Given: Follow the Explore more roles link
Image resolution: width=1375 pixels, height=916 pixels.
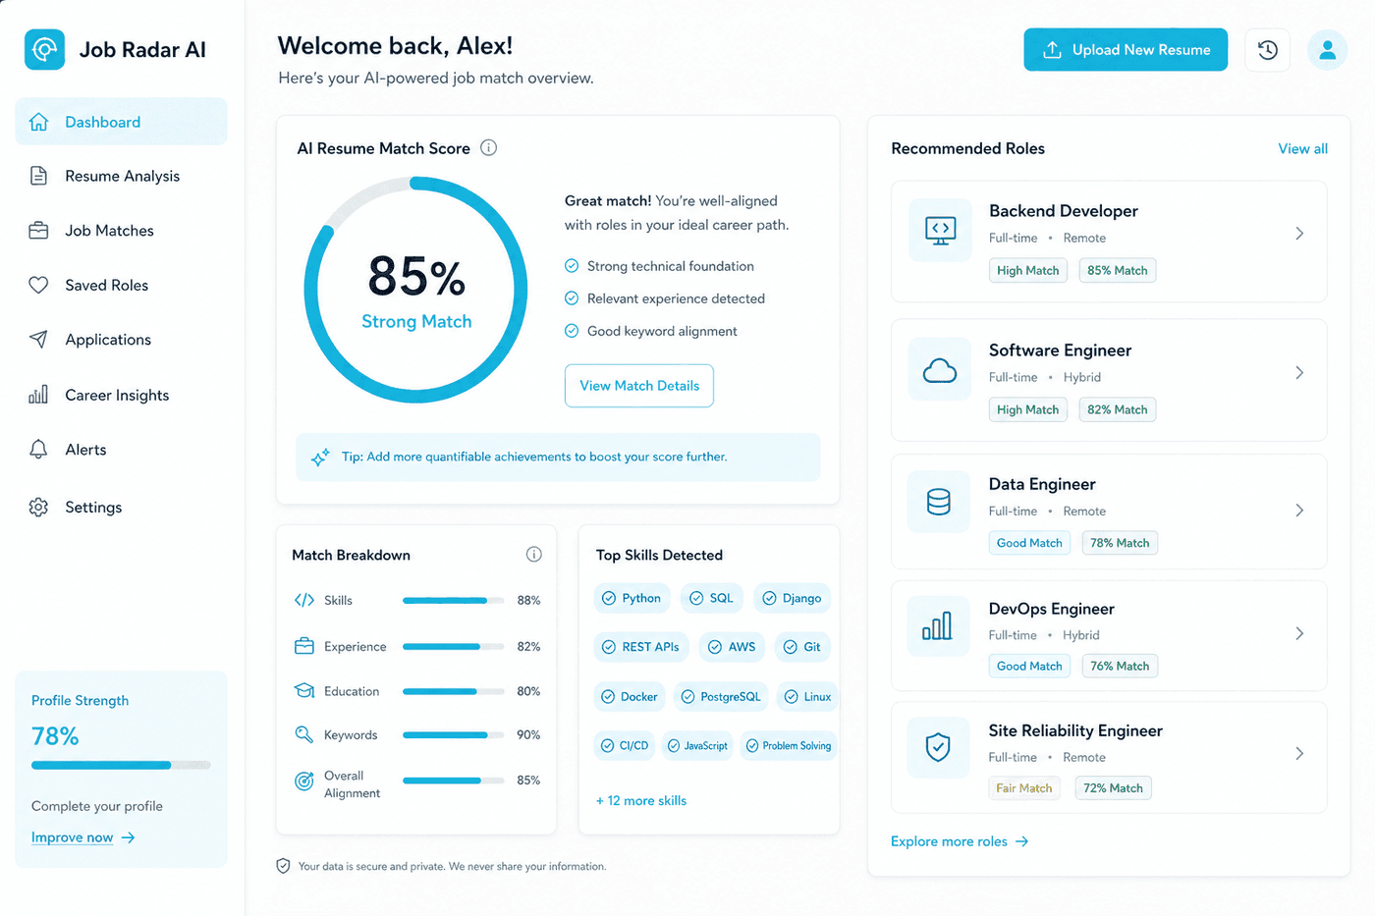Looking at the screenshot, I should [960, 841].
